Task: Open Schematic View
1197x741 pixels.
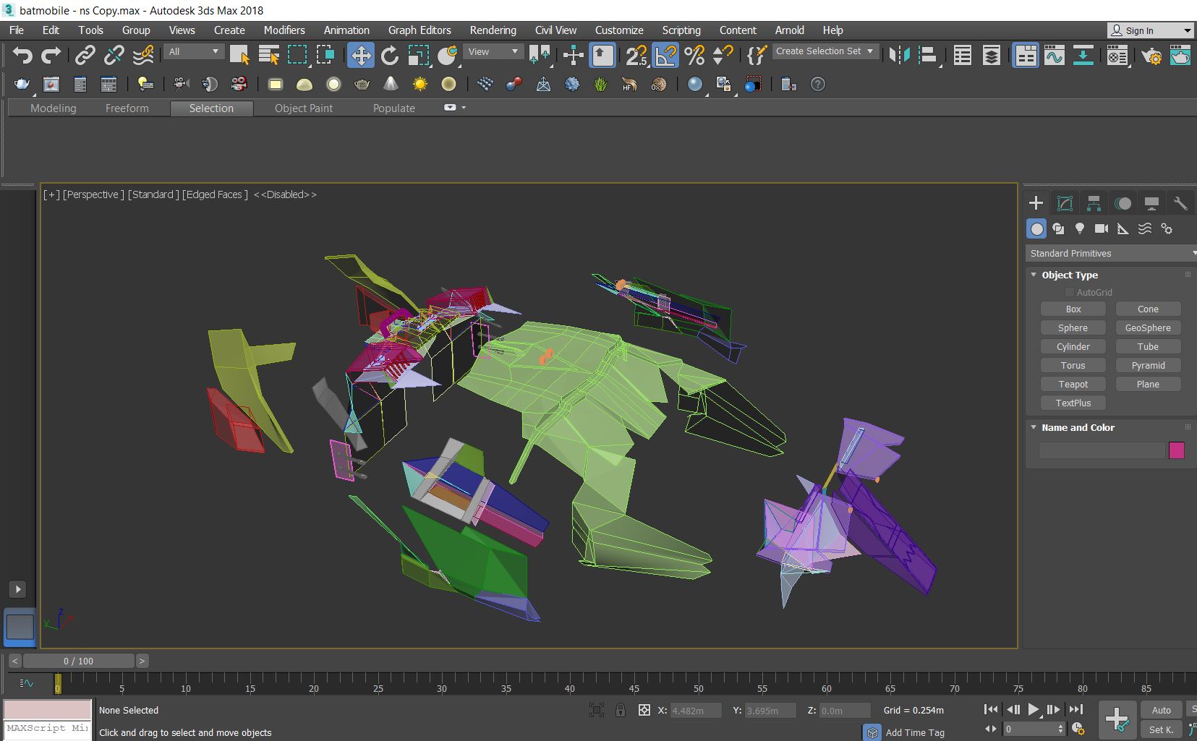Action: tap(1083, 55)
